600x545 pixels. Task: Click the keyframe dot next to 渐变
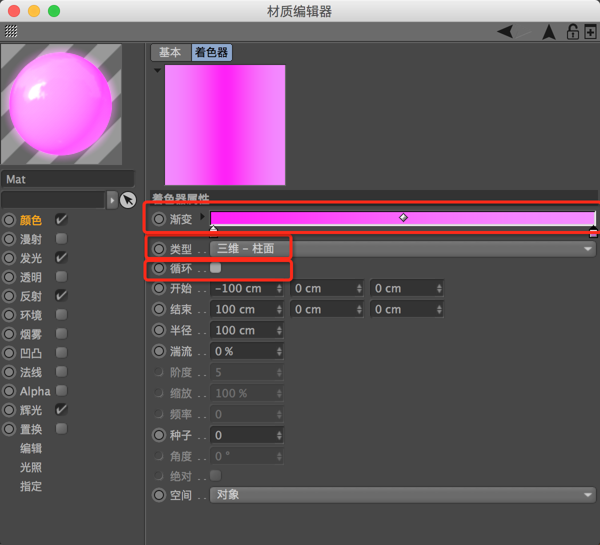click(159, 219)
